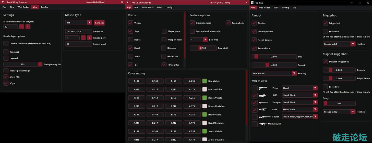Click the Rifle weapon icon

pyautogui.click(x=263, y=110)
